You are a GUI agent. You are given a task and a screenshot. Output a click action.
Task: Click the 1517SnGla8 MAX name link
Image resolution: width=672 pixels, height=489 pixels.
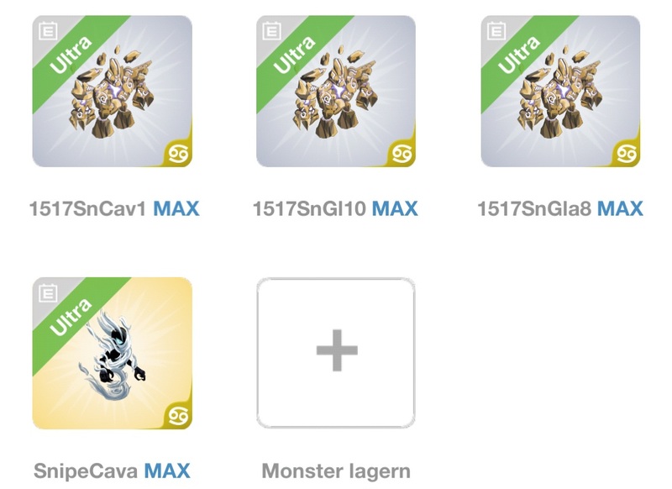[x=560, y=208]
